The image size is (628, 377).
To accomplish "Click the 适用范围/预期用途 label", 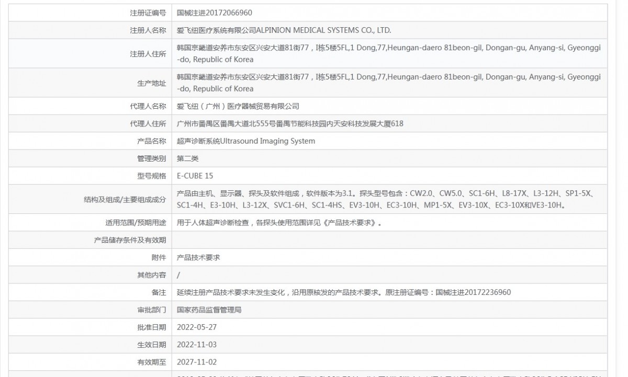I will click(136, 223).
